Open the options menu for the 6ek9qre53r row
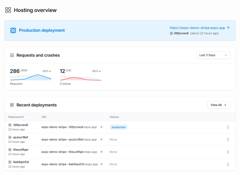 point(228,164)
